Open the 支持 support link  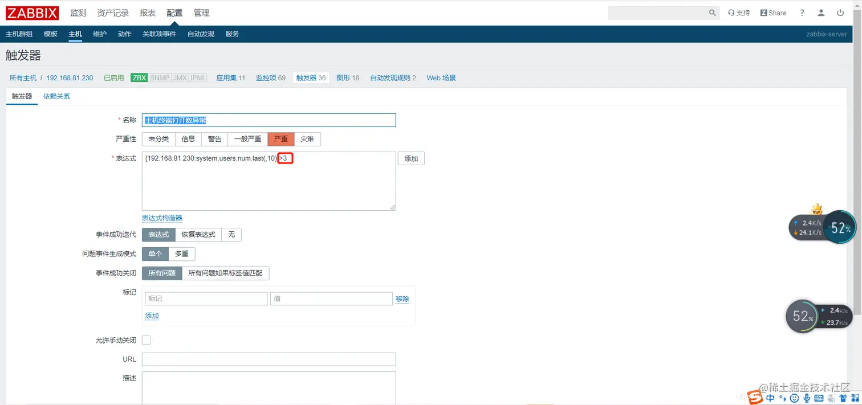(739, 13)
